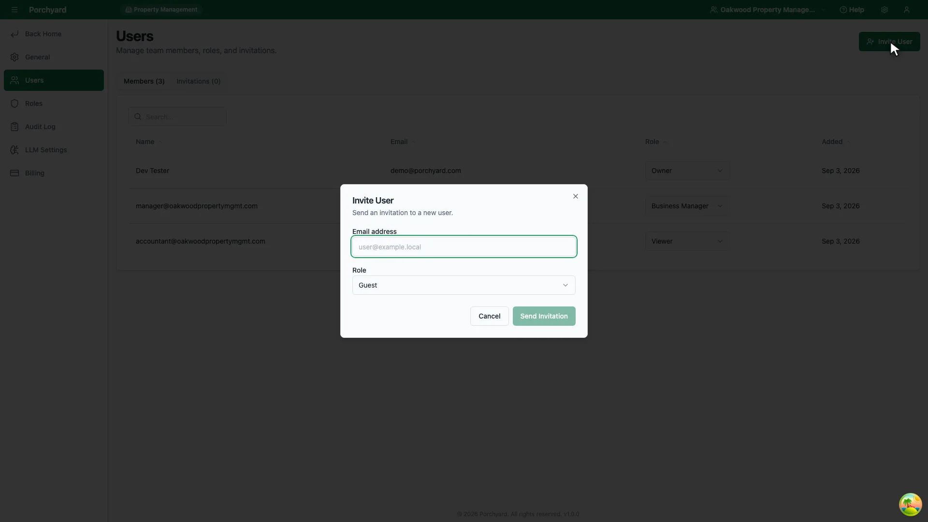Open the Help menu
This screenshot has height=522, width=928.
click(x=852, y=10)
